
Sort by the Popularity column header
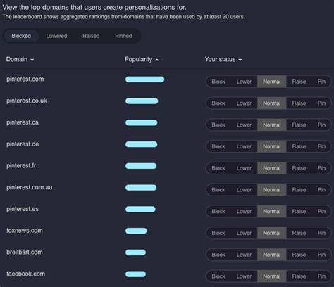pos(142,59)
